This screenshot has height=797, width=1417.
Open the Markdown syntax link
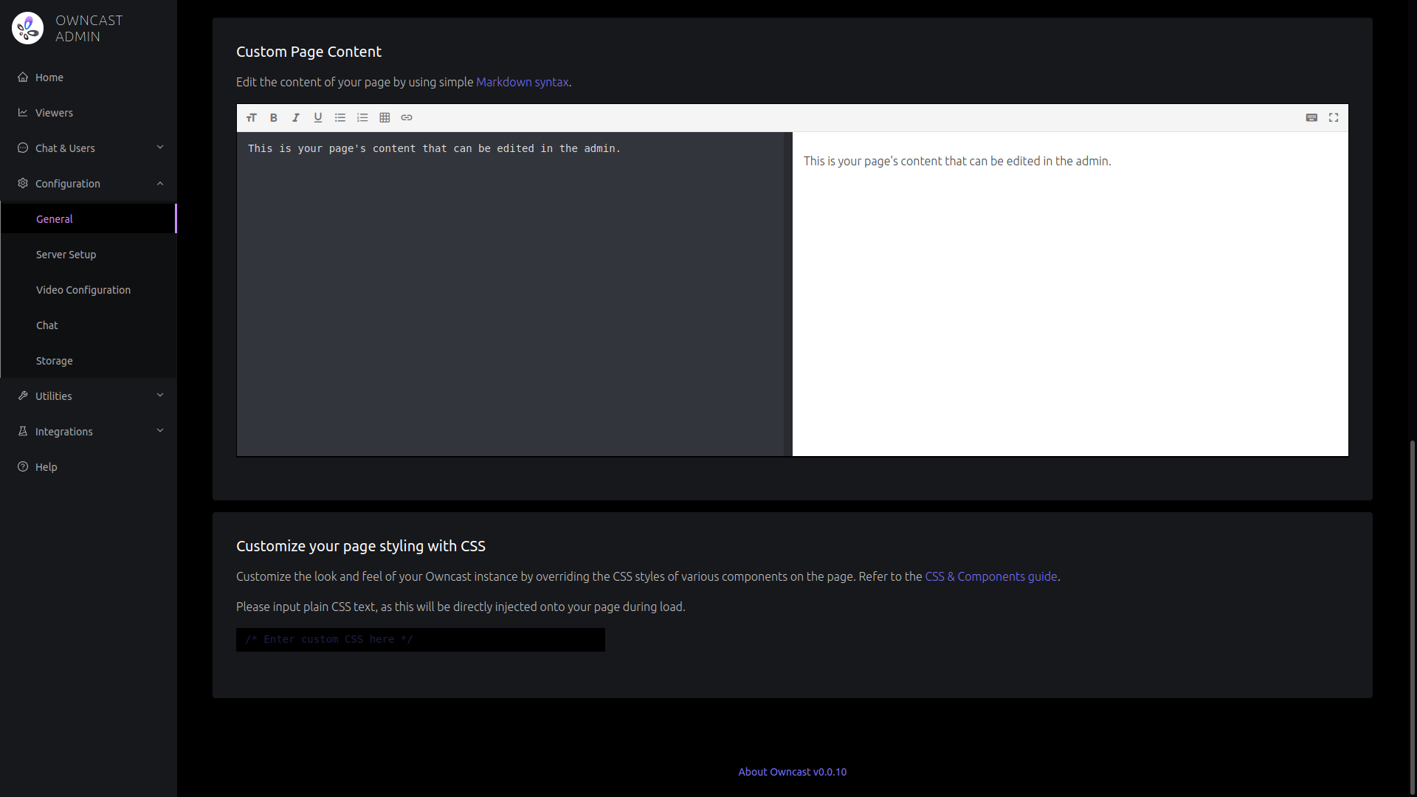point(522,82)
